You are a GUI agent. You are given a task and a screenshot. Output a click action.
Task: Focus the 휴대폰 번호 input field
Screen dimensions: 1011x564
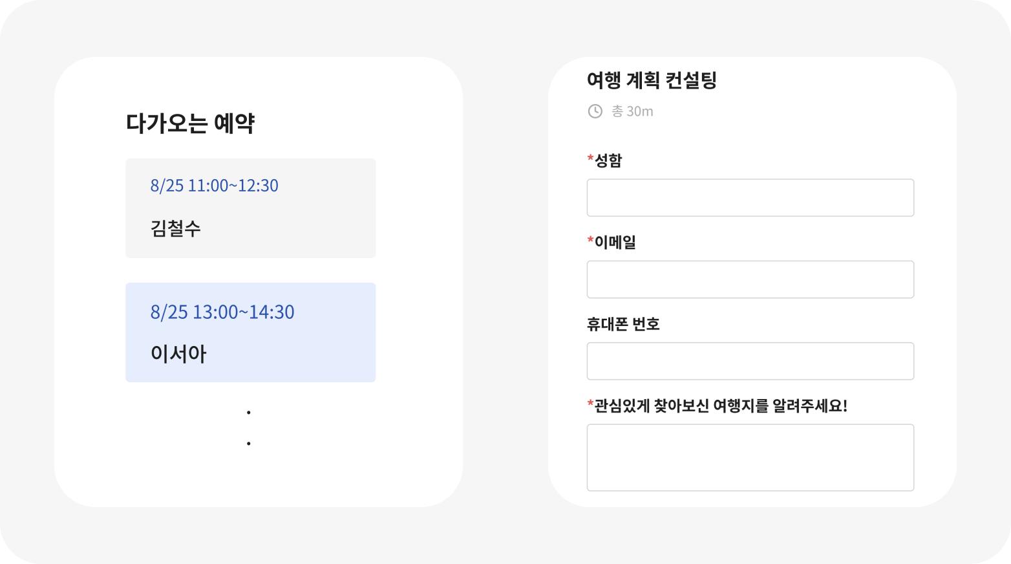[x=750, y=361]
